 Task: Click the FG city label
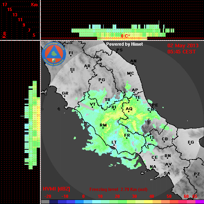click(191, 142)
